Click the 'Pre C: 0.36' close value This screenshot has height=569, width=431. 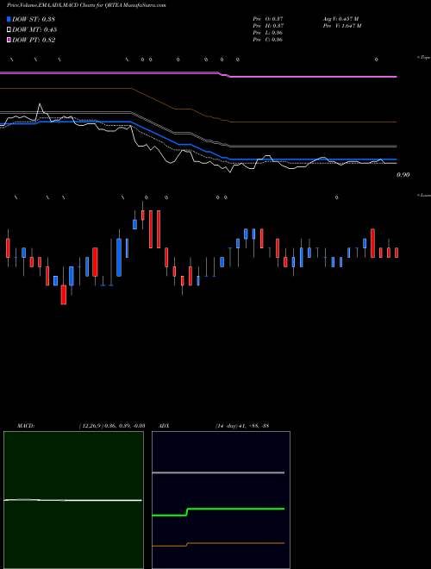[x=268, y=40]
